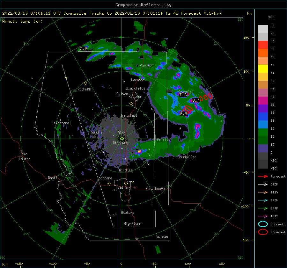Click the 7.6 storm top label near Stettler
Image resolution: width=287 pixels, height=268 pixels.
point(183,95)
